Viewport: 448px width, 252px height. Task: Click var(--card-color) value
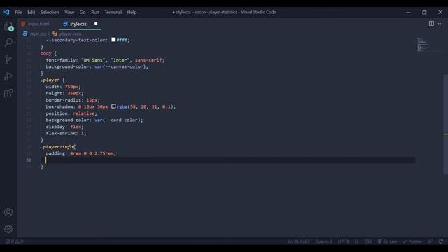(x=118, y=120)
